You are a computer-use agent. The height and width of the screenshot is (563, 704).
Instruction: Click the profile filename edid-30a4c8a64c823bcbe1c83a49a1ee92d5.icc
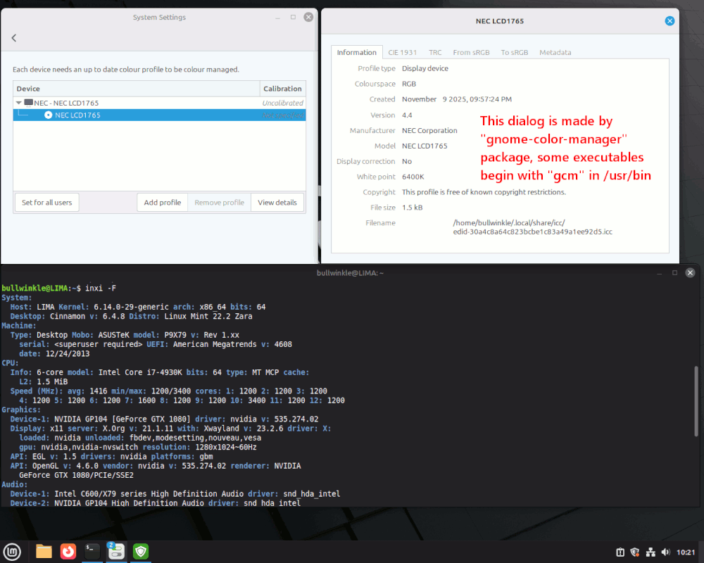point(532,232)
